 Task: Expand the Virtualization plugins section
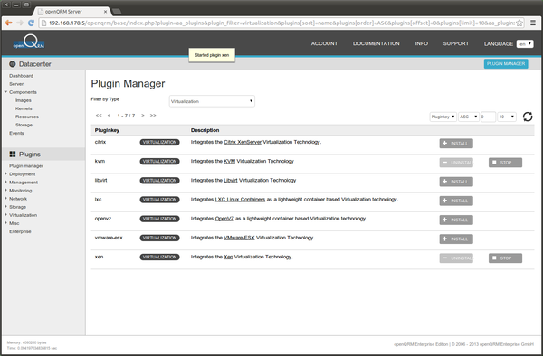point(5,215)
